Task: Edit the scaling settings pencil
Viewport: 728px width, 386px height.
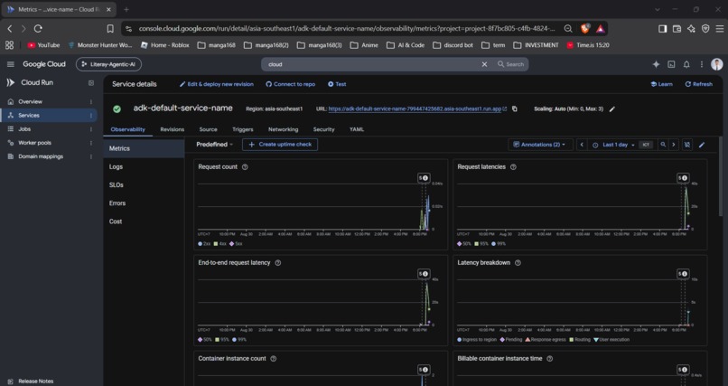Action: point(611,108)
